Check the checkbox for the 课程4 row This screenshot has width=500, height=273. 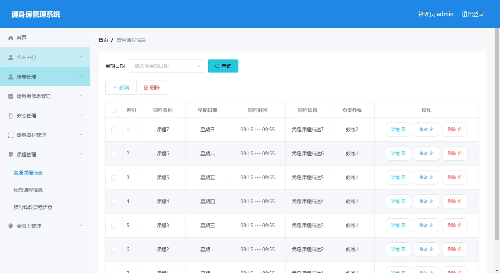click(114, 201)
